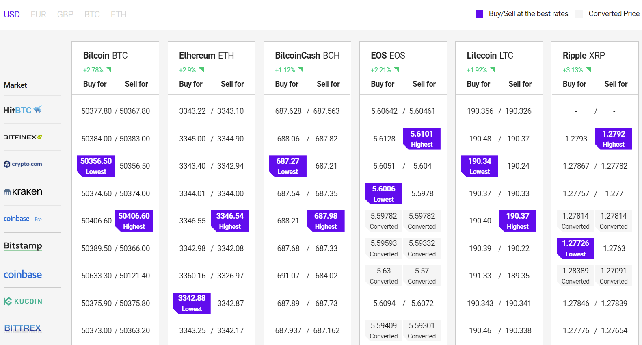Viewport: 642px width, 345px height.
Task: Select Ripple highest sell price 1.2792
Action: [614, 139]
